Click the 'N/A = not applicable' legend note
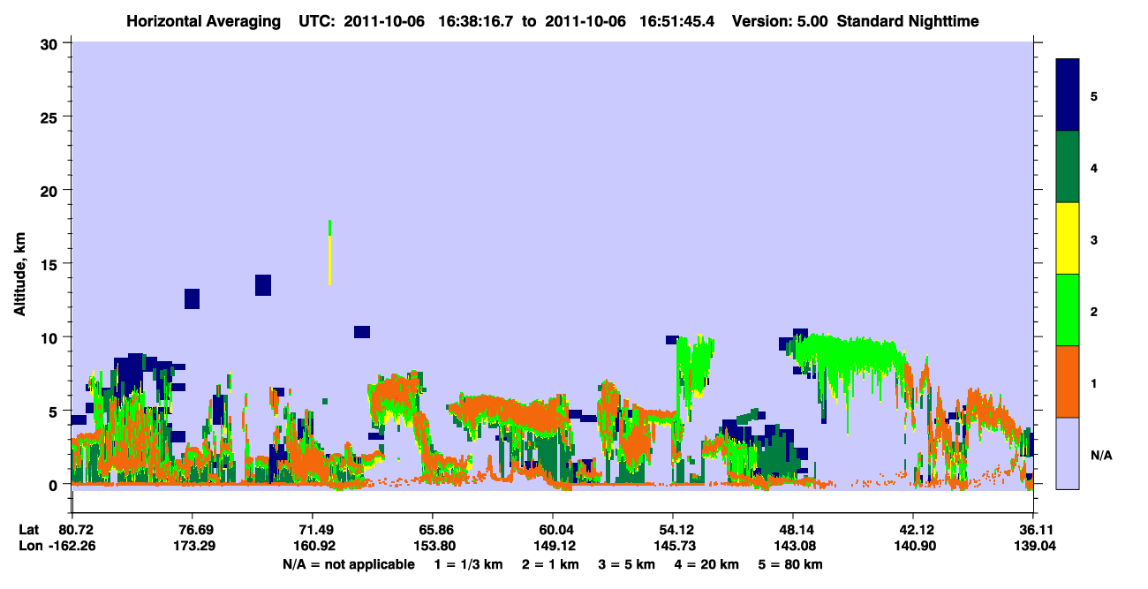Screen dimensions: 1148x589 (x=348, y=564)
